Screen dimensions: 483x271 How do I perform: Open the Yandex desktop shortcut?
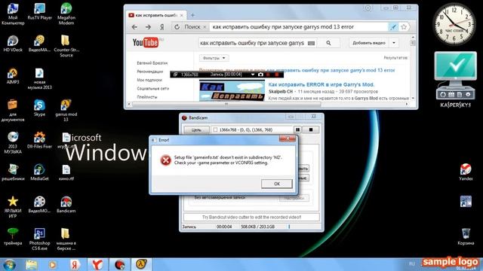(x=466, y=172)
